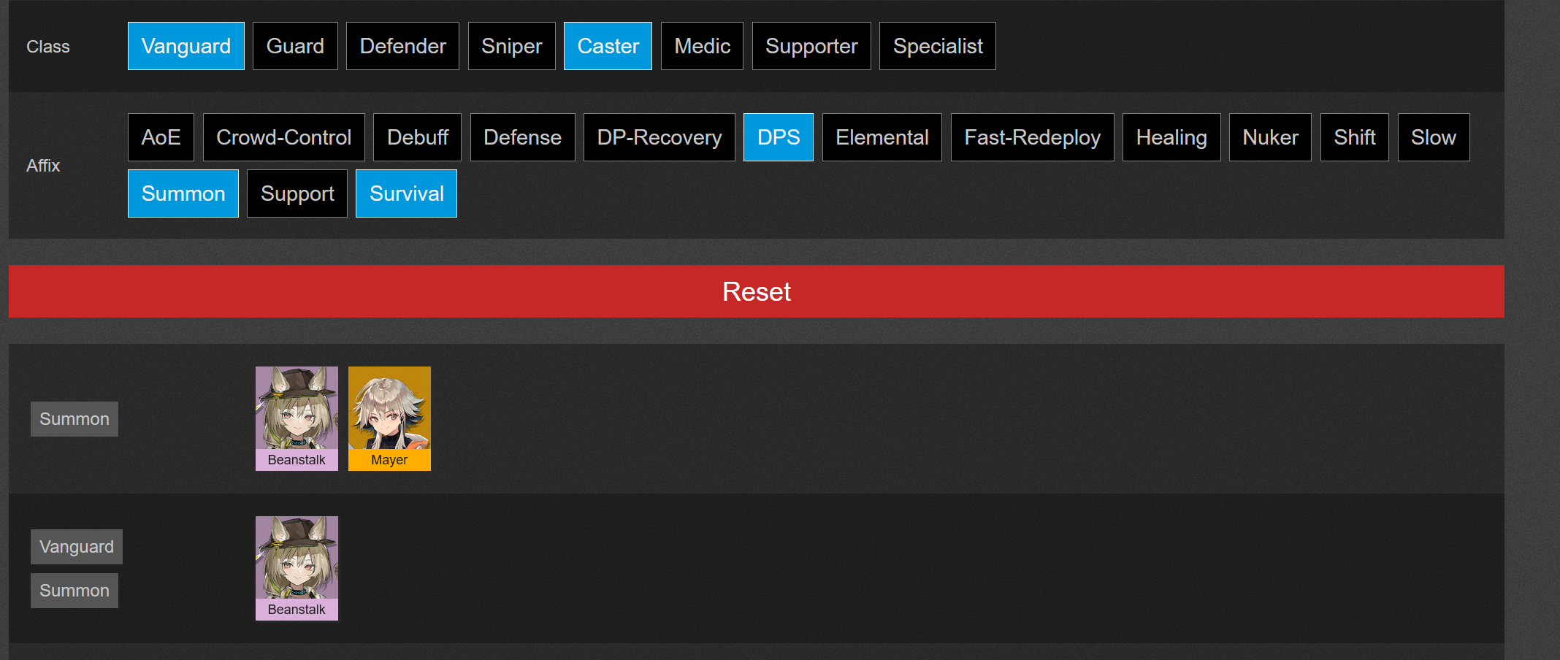Deselect the Caster class filter
The height and width of the screenshot is (660, 1560).
(x=608, y=46)
